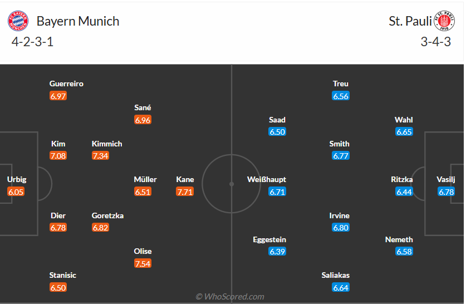
Task: Click player name Müller
Action: 145,179
